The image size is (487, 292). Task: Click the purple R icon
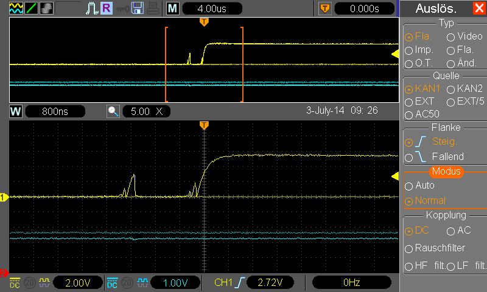point(107,9)
